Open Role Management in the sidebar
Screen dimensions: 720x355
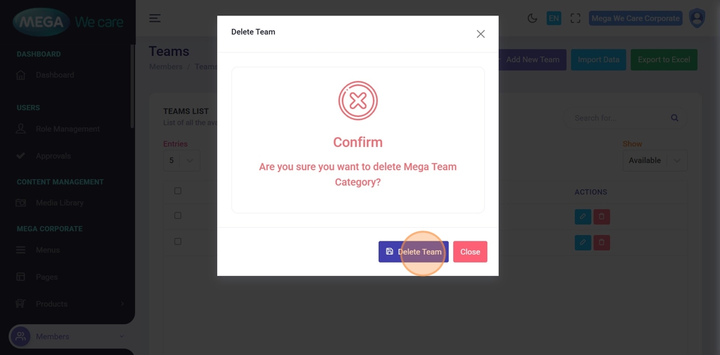(x=67, y=129)
